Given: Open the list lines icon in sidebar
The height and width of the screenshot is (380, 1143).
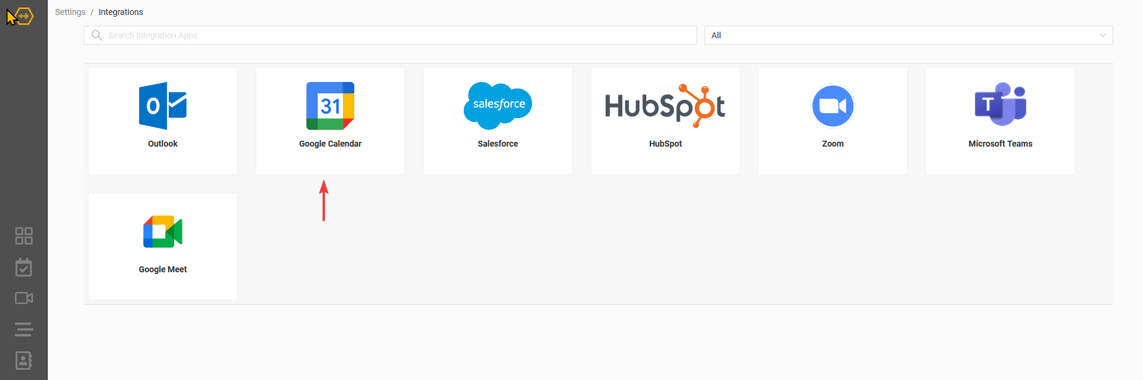Looking at the screenshot, I should (x=24, y=329).
